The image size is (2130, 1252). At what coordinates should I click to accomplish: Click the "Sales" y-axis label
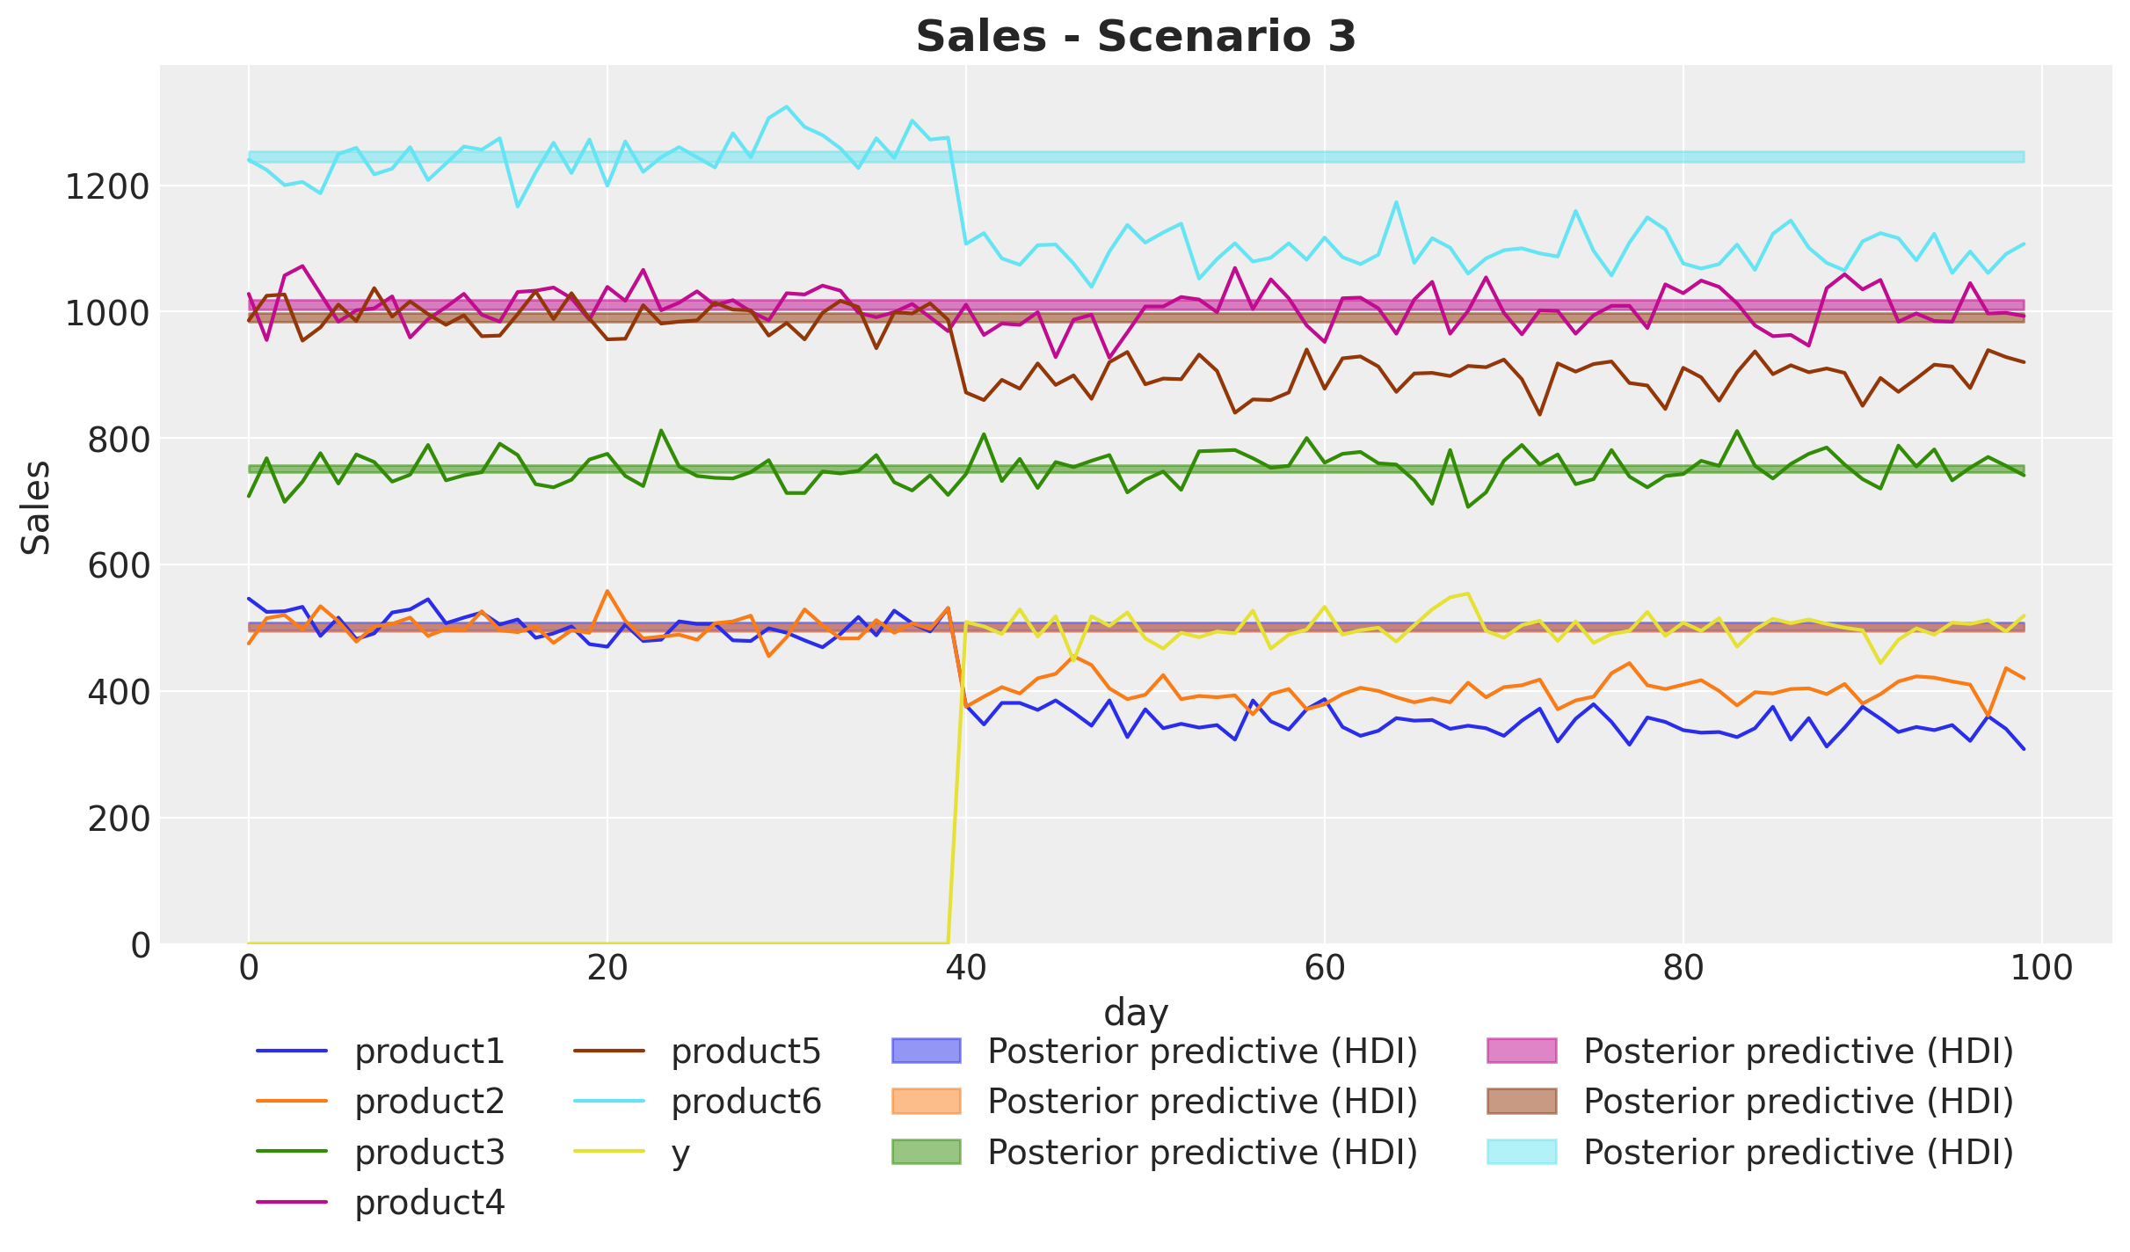36,507
